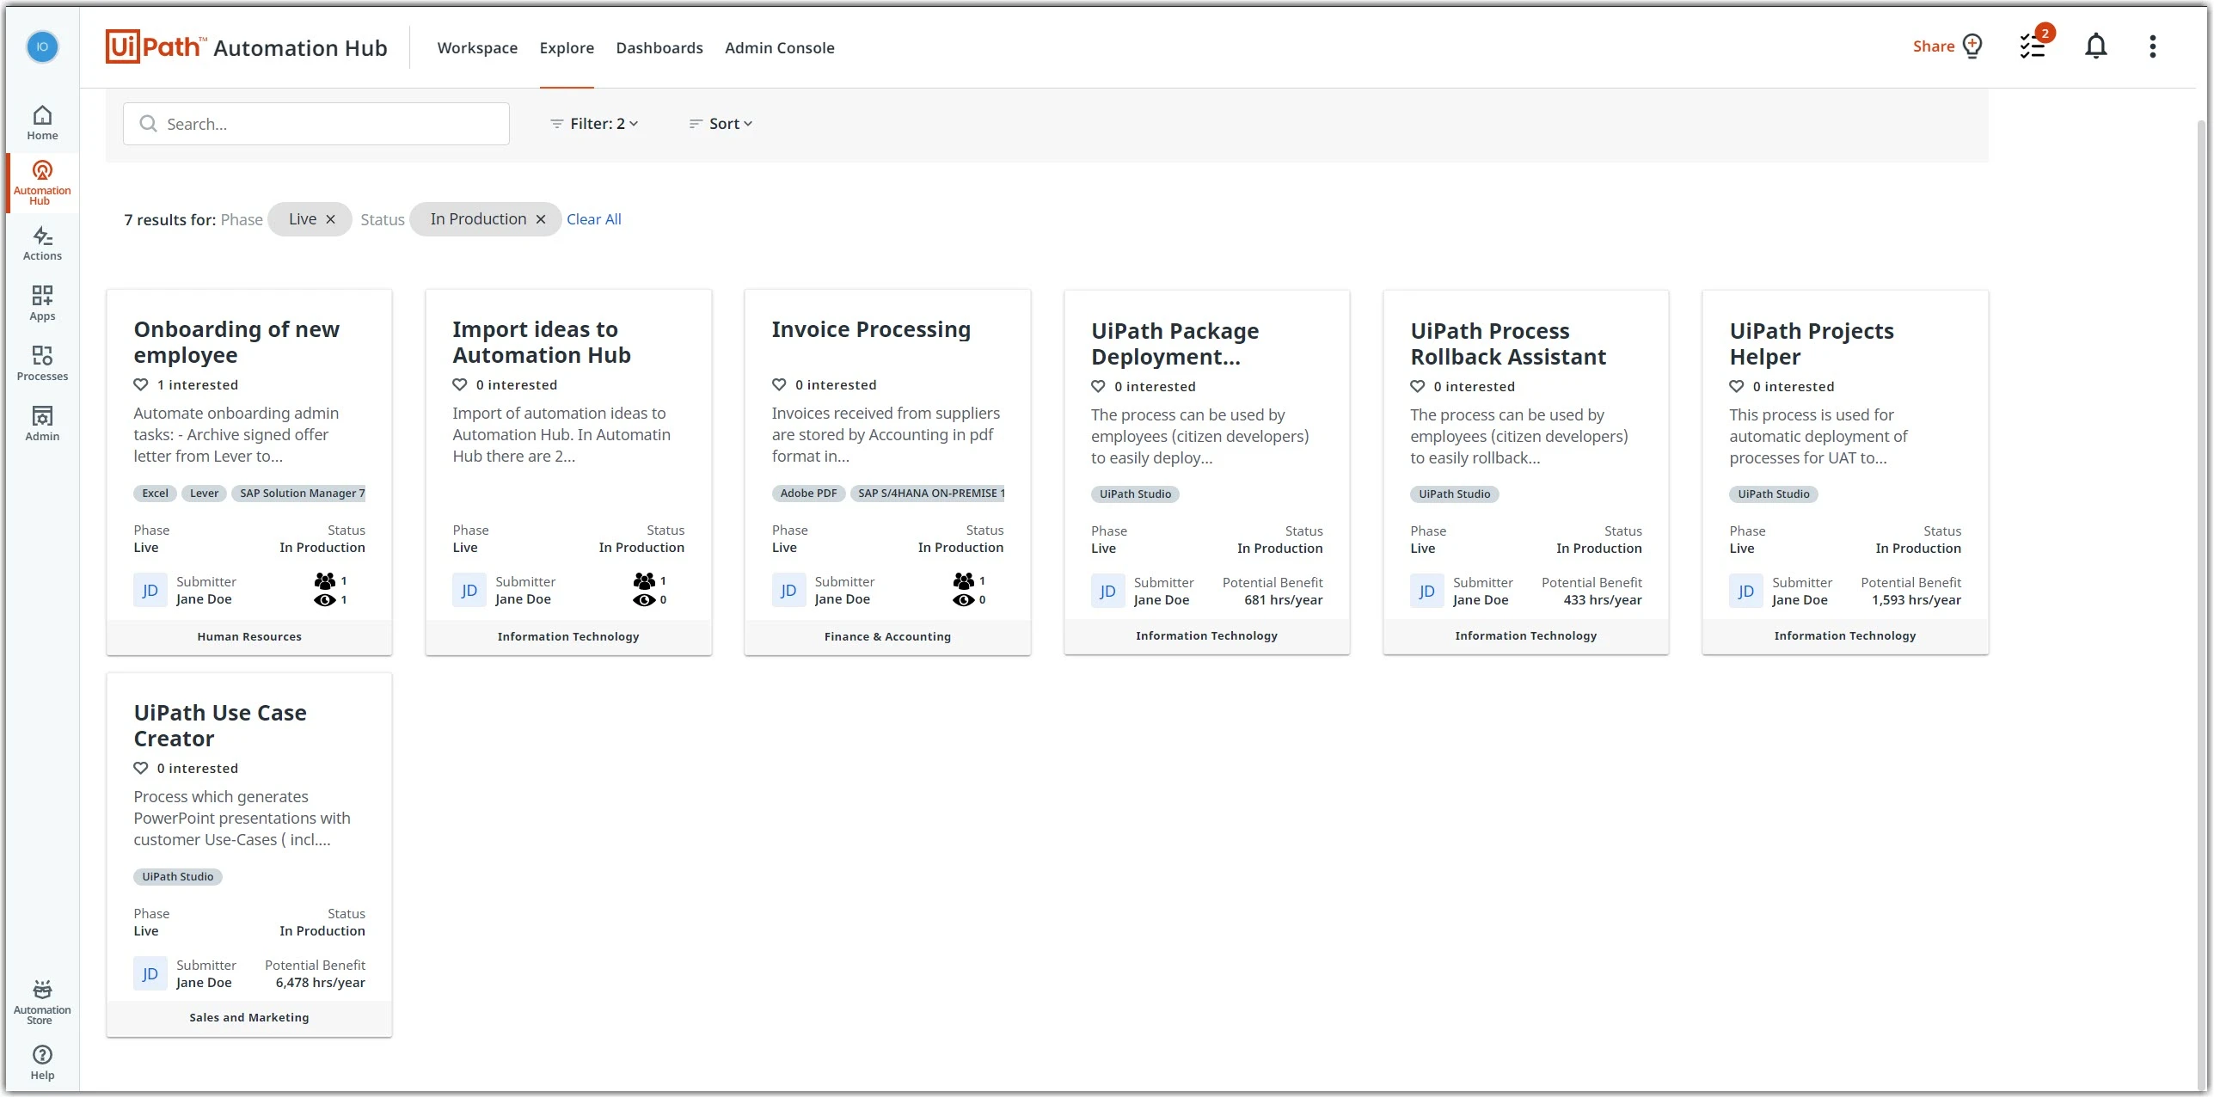2214x1098 pixels.
Task: Like the UiPath Use Case Creator card
Action: (141, 769)
